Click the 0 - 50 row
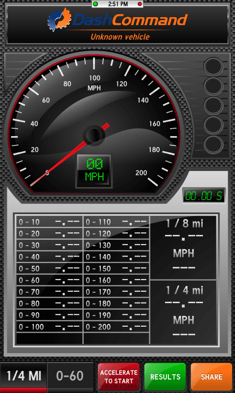 tap(49, 268)
